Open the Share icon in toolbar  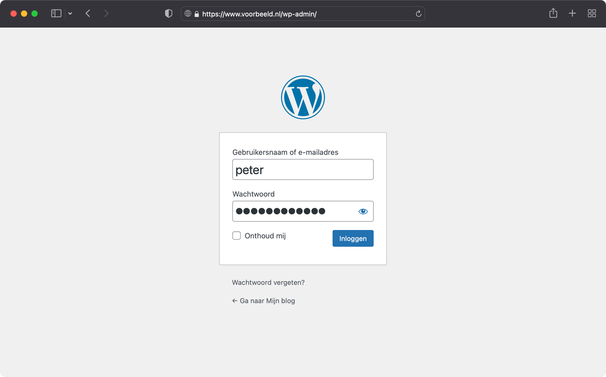click(553, 13)
